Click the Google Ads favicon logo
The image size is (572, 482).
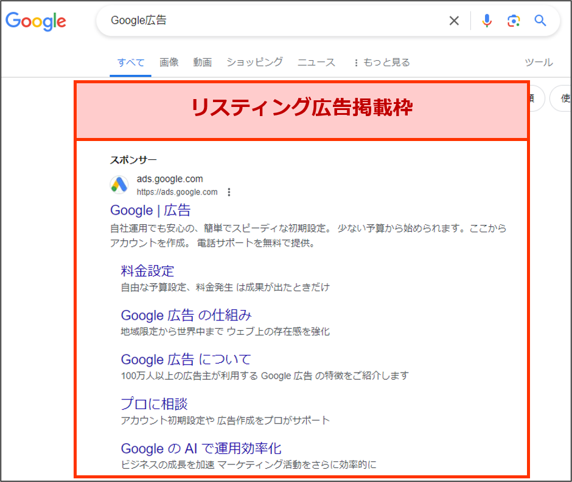click(x=119, y=185)
